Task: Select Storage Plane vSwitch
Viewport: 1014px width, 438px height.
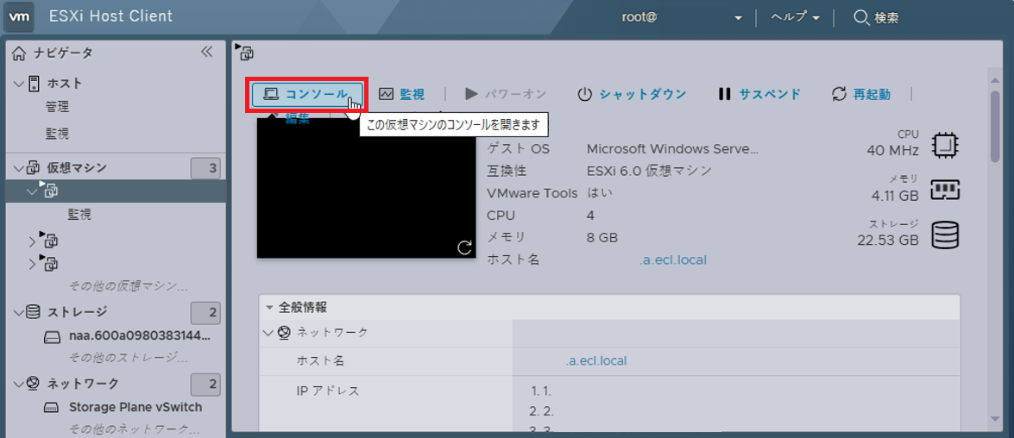Action: click(135, 408)
